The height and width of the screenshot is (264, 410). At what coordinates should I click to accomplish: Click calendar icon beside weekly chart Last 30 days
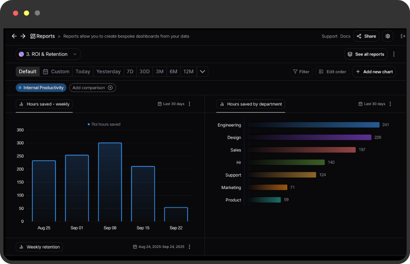click(x=160, y=104)
